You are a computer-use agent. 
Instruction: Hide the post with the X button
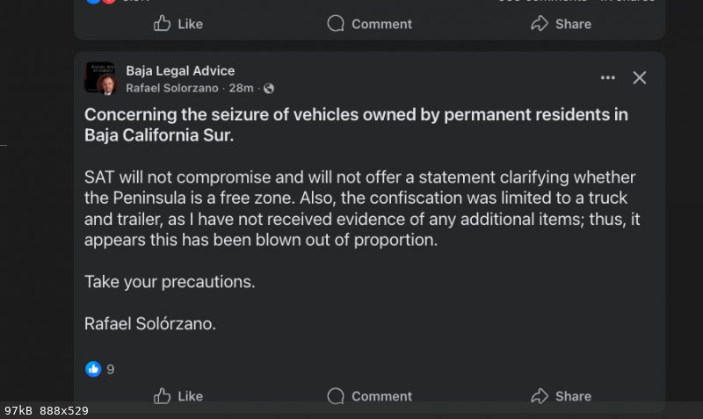(x=640, y=78)
